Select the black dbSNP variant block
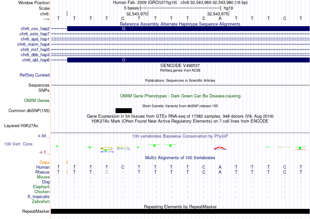310x219 pixels. 124,111
